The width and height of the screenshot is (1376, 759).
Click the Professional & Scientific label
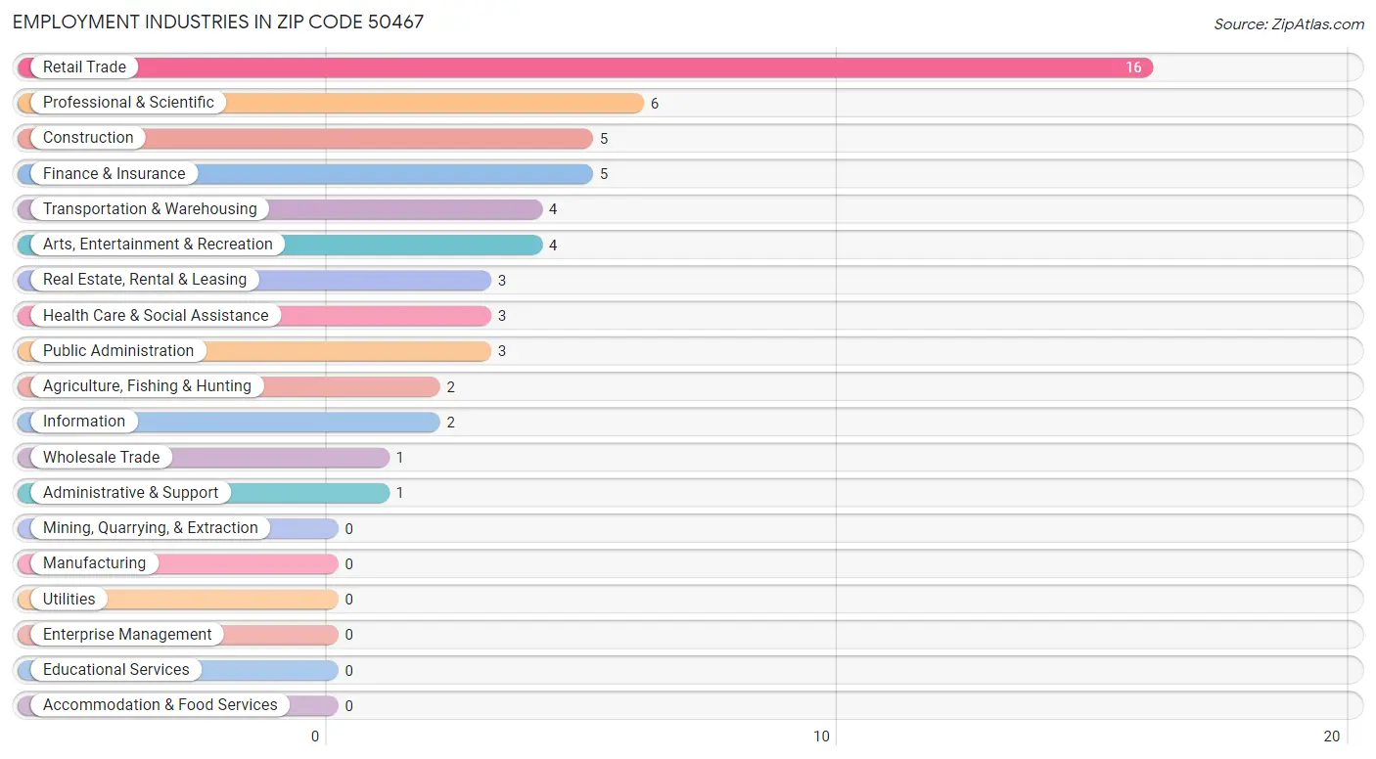click(128, 103)
